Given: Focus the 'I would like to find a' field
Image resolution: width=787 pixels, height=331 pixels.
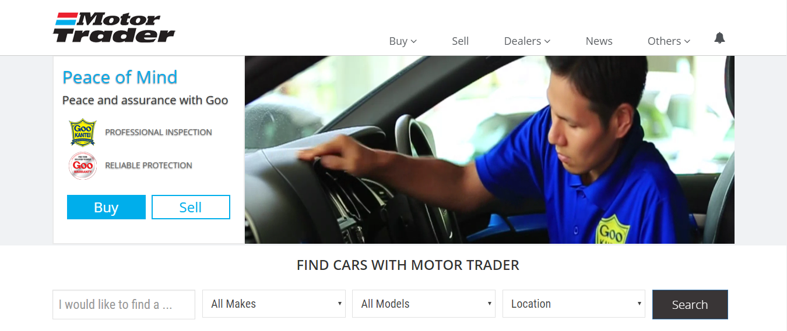Looking at the screenshot, I should (124, 304).
